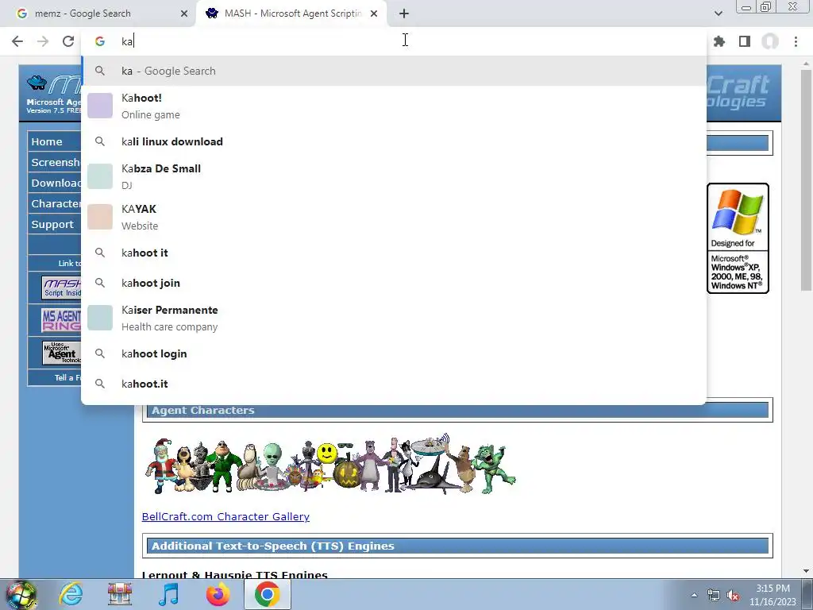Click the browser back arrow
This screenshot has height=610, width=813.
[17, 41]
